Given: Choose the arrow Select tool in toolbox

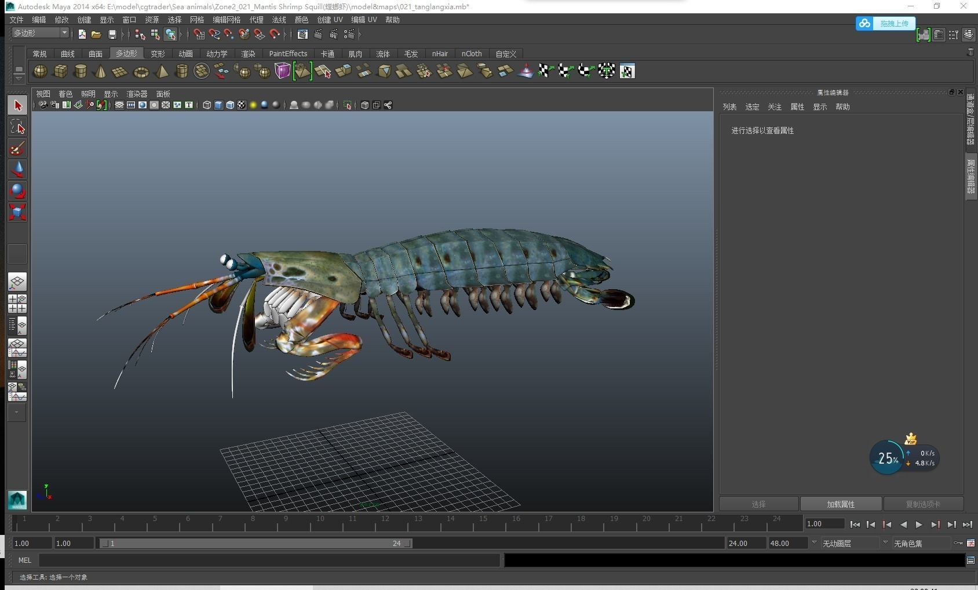Looking at the screenshot, I should coord(17,105).
